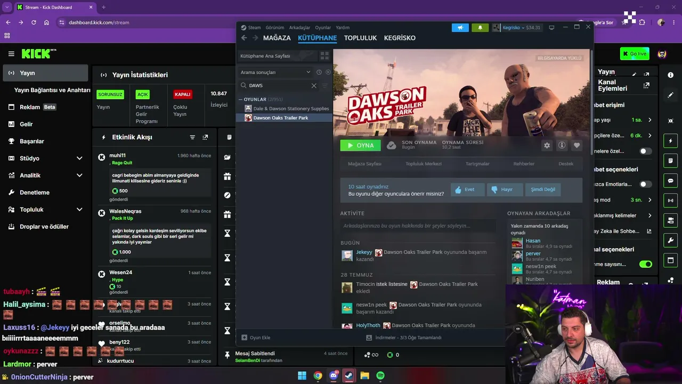682x384 pixels.
Task: Focus the Steam library search field
Action: (x=278, y=85)
